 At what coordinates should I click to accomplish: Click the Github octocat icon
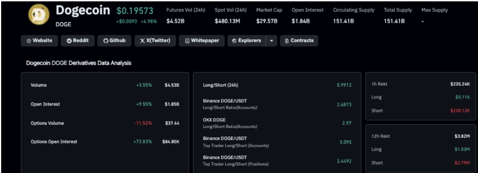(106, 41)
